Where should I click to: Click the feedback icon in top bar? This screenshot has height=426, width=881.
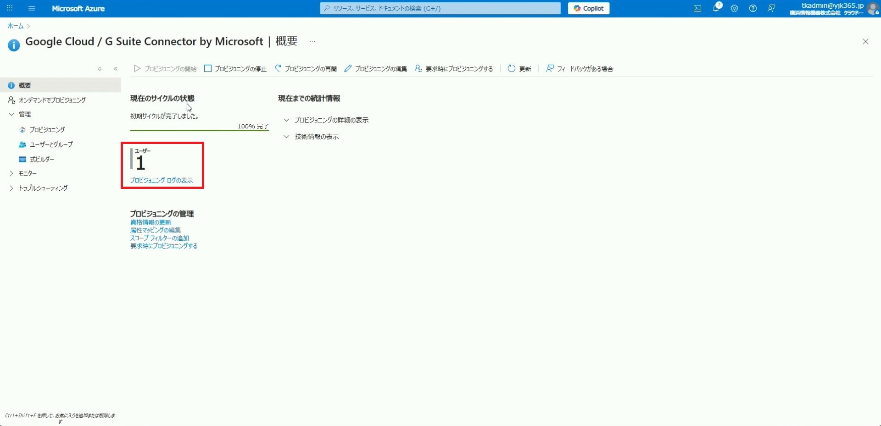tap(771, 8)
